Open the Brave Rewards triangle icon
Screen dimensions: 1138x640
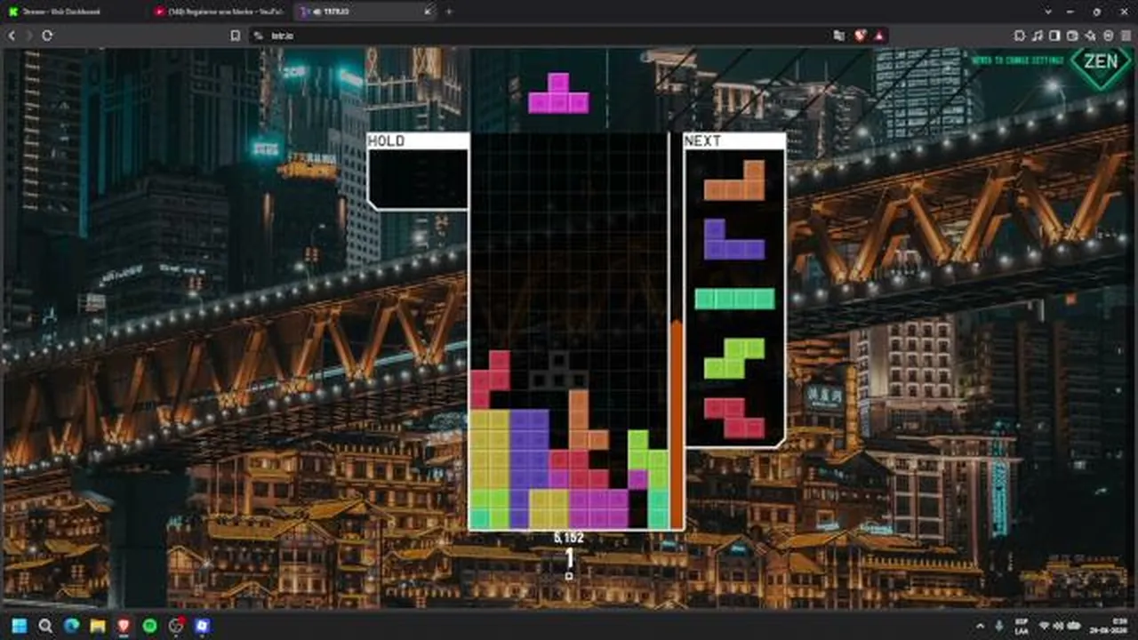(878, 36)
